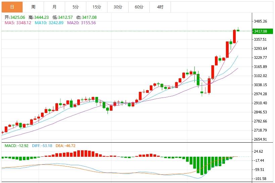Viewport: 275px width, 183px height.
Task: Switch to the 4时 four-hour tab
Action: 160,7
